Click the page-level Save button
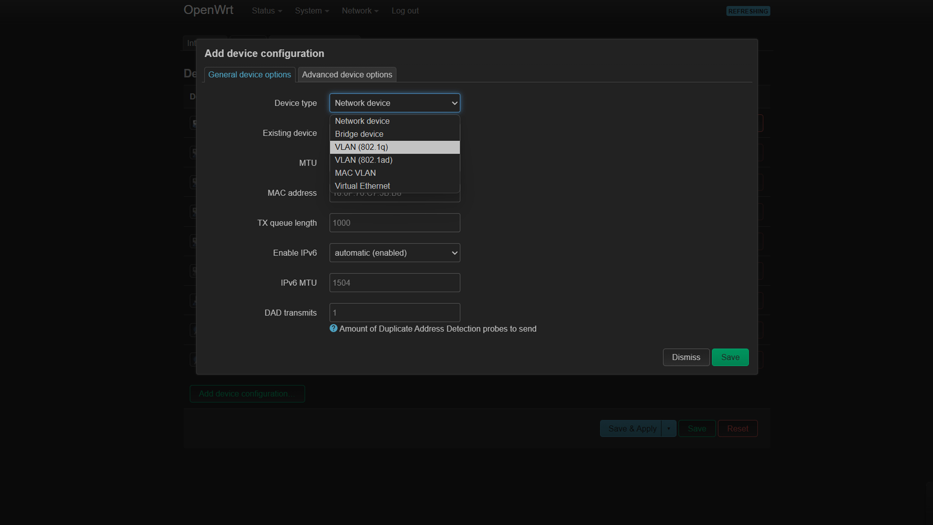The image size is (933, 525). tap(697, 429)
